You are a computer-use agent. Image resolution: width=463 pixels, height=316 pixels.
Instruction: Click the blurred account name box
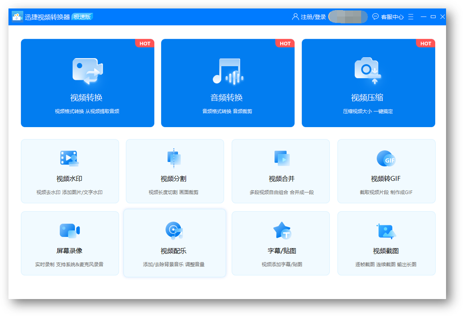click(348, 17)
